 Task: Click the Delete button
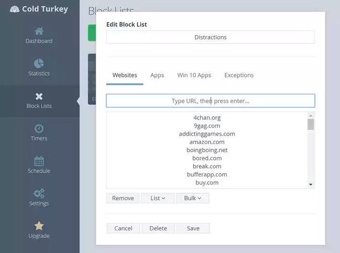tap(158, 228)
